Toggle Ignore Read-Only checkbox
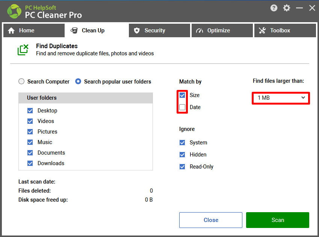319x237 pixels. click(x=182, y=167)
